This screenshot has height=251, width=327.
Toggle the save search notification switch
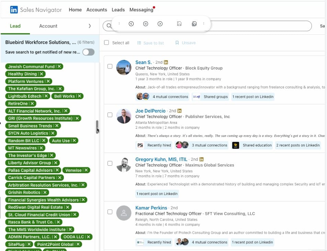coord(88,52)
